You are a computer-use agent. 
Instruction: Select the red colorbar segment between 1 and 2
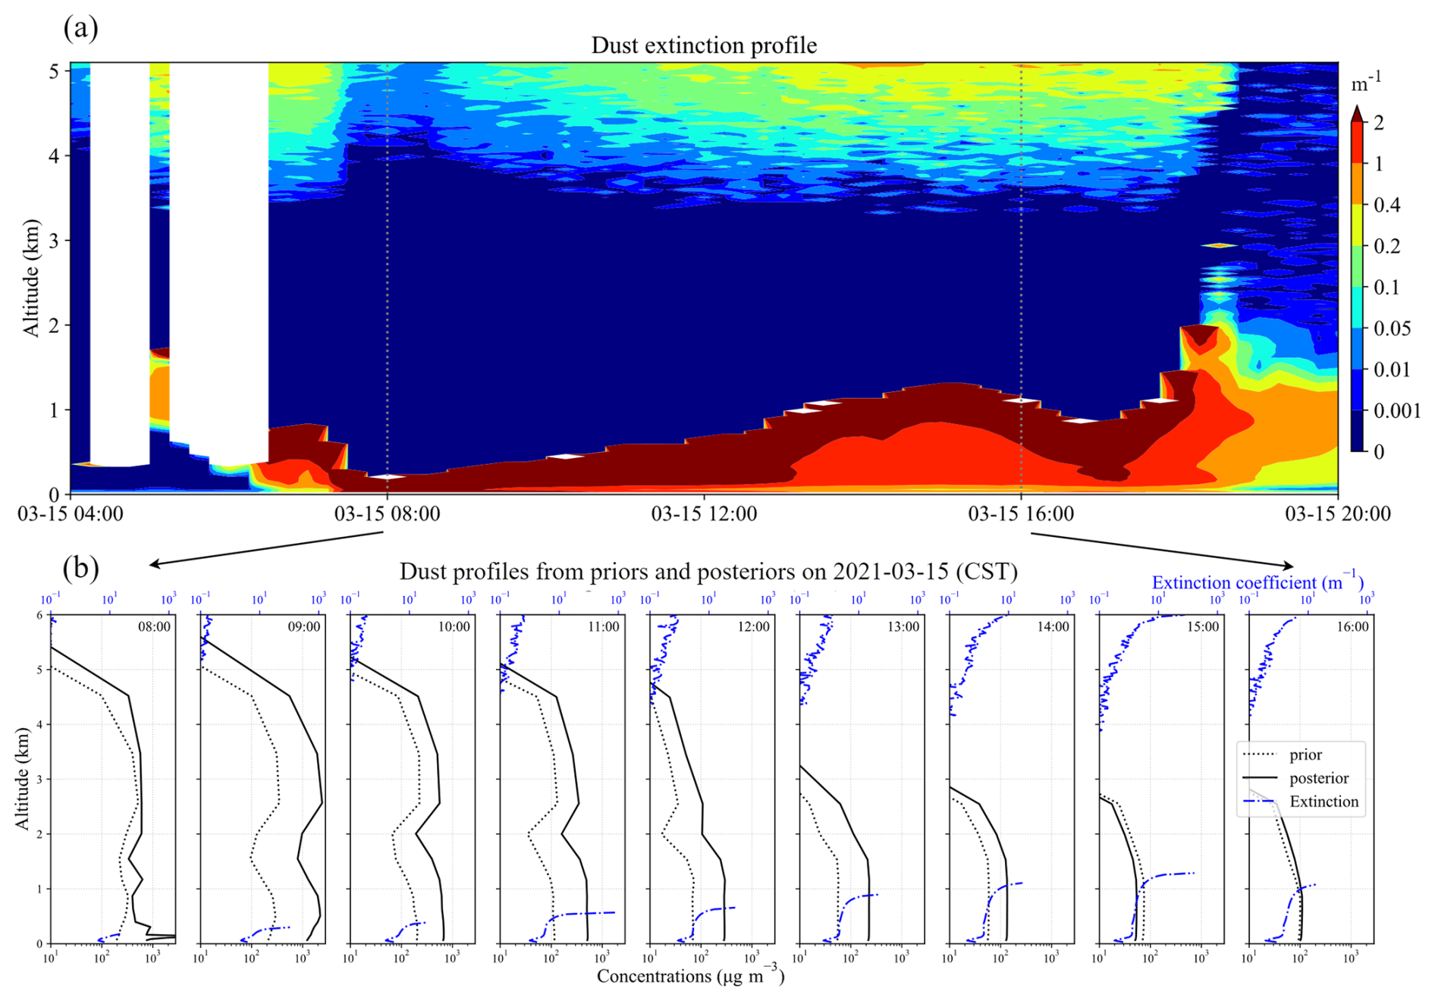point(1357,143)
